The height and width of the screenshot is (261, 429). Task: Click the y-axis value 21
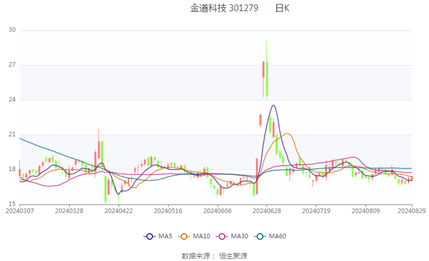coord(12,134)
